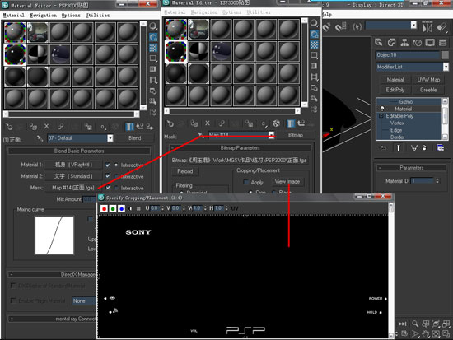Click Remove Modifier icon under modifier stack
Viewport: 453px width, 340px height.
[424, 148]
